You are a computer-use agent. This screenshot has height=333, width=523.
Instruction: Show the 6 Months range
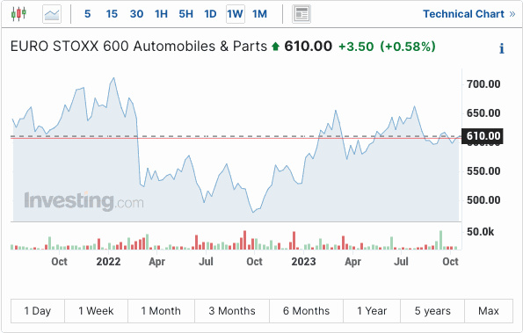point(306,311)
